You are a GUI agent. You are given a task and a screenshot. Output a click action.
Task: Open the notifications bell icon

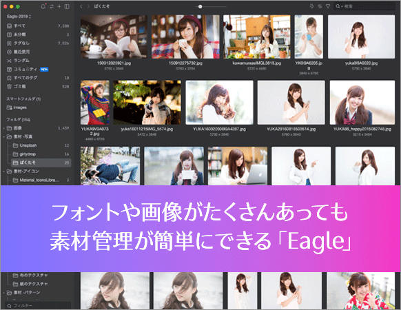43,6
